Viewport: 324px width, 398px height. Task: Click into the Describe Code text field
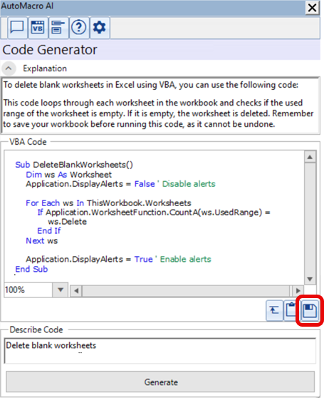[x=160, y=350]
